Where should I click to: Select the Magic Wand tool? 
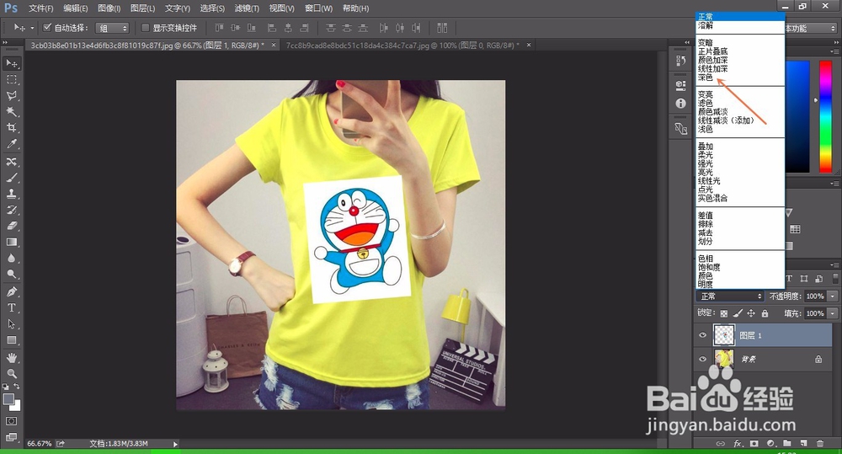pos(11,112)
